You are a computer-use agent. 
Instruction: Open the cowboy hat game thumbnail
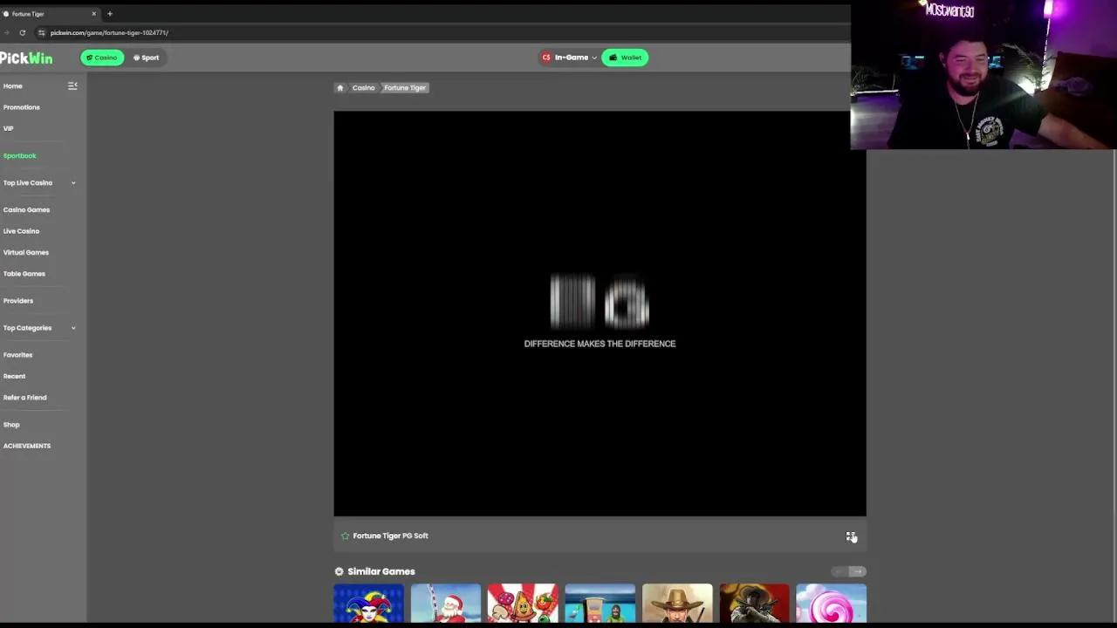(677, 604)
